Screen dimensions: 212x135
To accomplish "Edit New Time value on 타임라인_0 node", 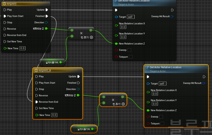I will click(x=54, y=115).
